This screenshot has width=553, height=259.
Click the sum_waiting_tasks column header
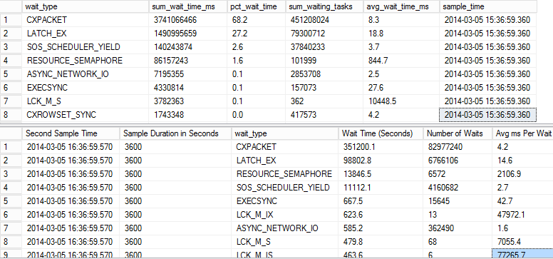pos(324,6)
